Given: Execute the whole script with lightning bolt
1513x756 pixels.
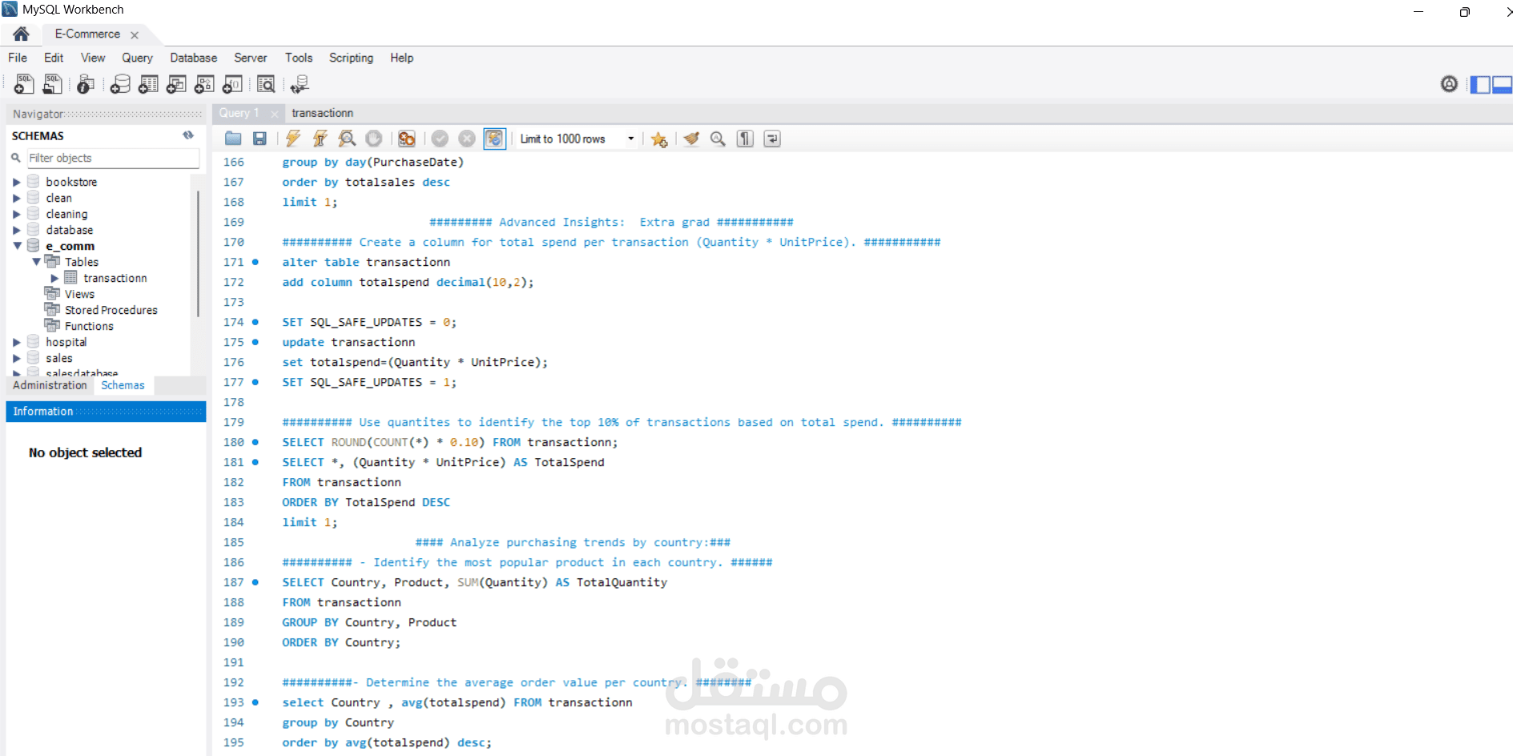Looking at the screenshot, I should pos(293,139).
